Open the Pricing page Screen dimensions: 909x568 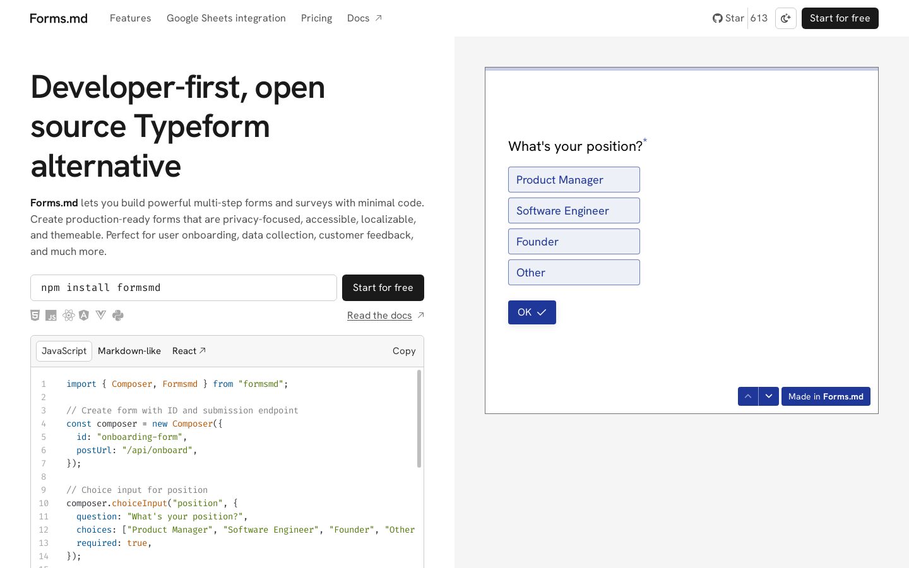click(316, 18)
